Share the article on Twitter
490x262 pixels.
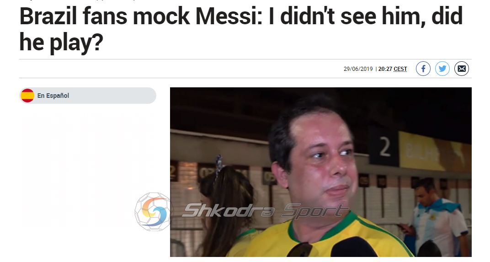442,69
